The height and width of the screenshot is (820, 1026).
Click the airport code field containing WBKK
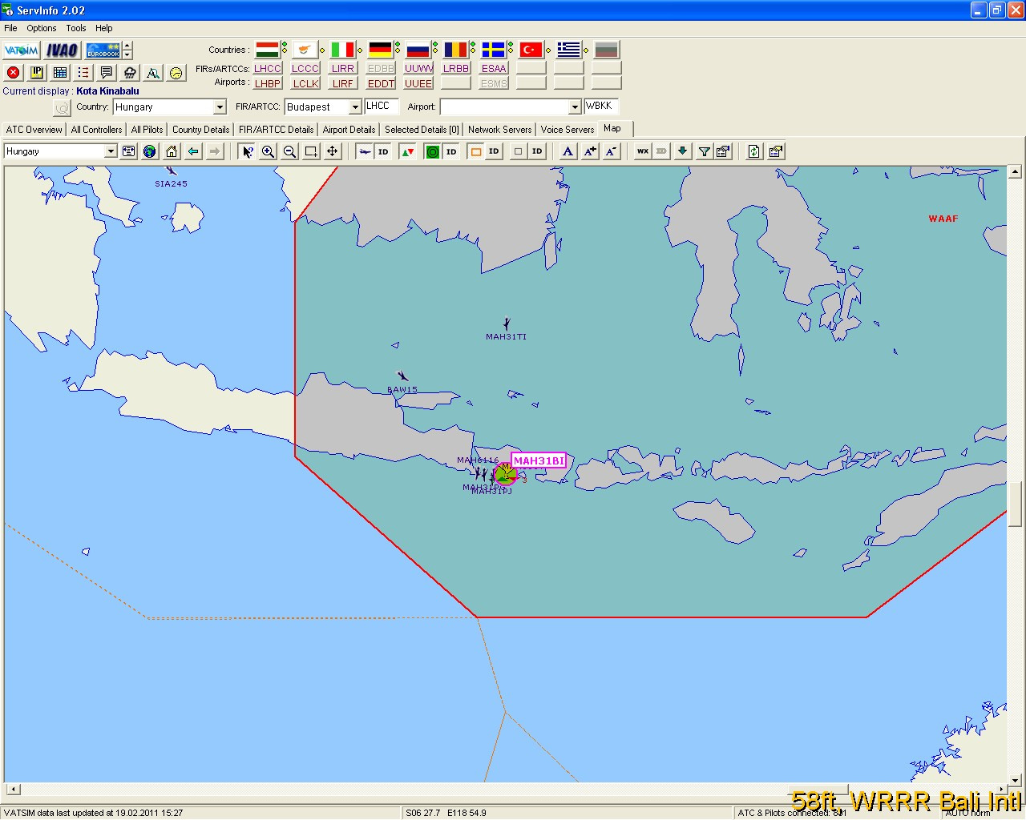pos(601,106)
